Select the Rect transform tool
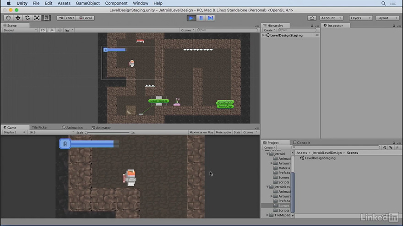The height and width of the screenshot is (226, 403). [46, 18]
